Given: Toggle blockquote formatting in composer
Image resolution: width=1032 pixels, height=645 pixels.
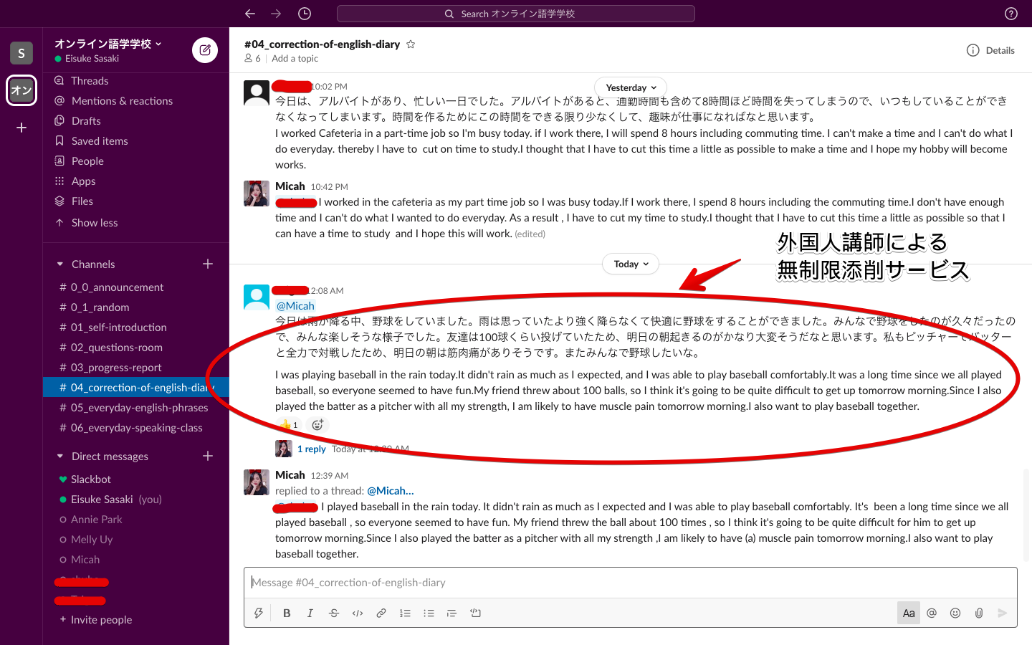Looking at the screenshot, I should tap(451, 613).
